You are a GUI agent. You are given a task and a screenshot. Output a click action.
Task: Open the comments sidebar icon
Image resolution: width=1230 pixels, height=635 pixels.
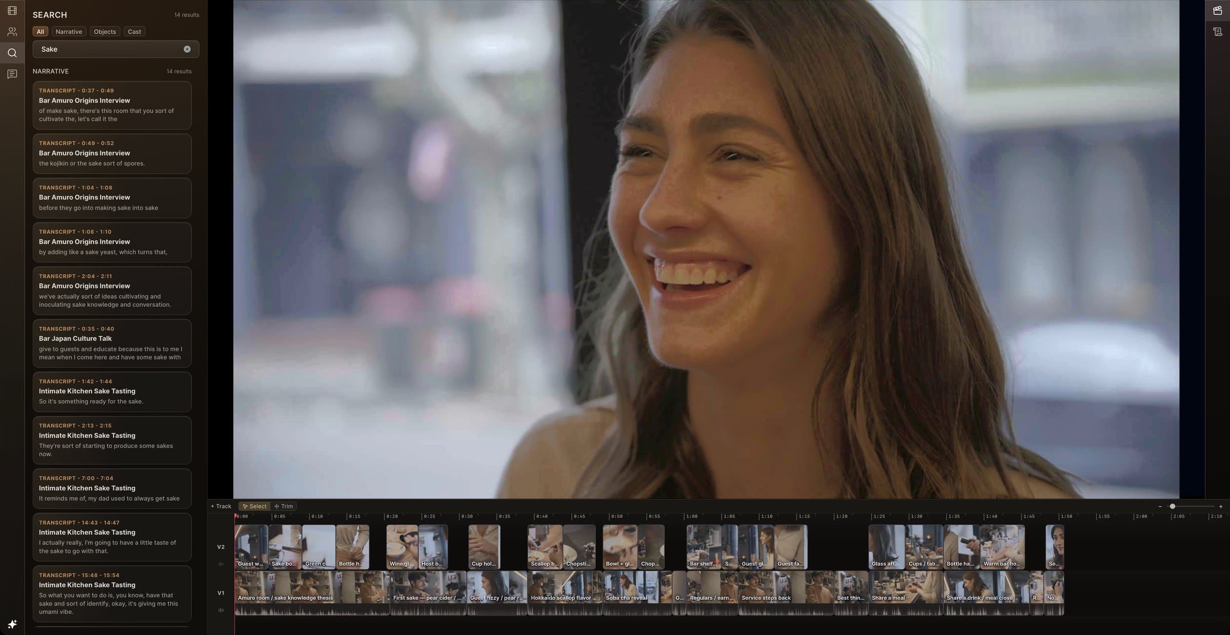coord(12,74)
